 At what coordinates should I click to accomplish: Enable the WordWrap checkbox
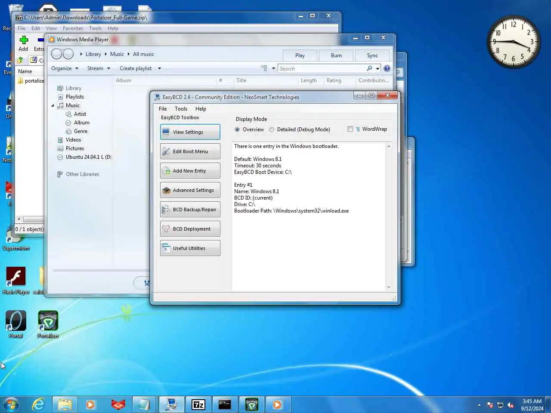click(350, 129)
